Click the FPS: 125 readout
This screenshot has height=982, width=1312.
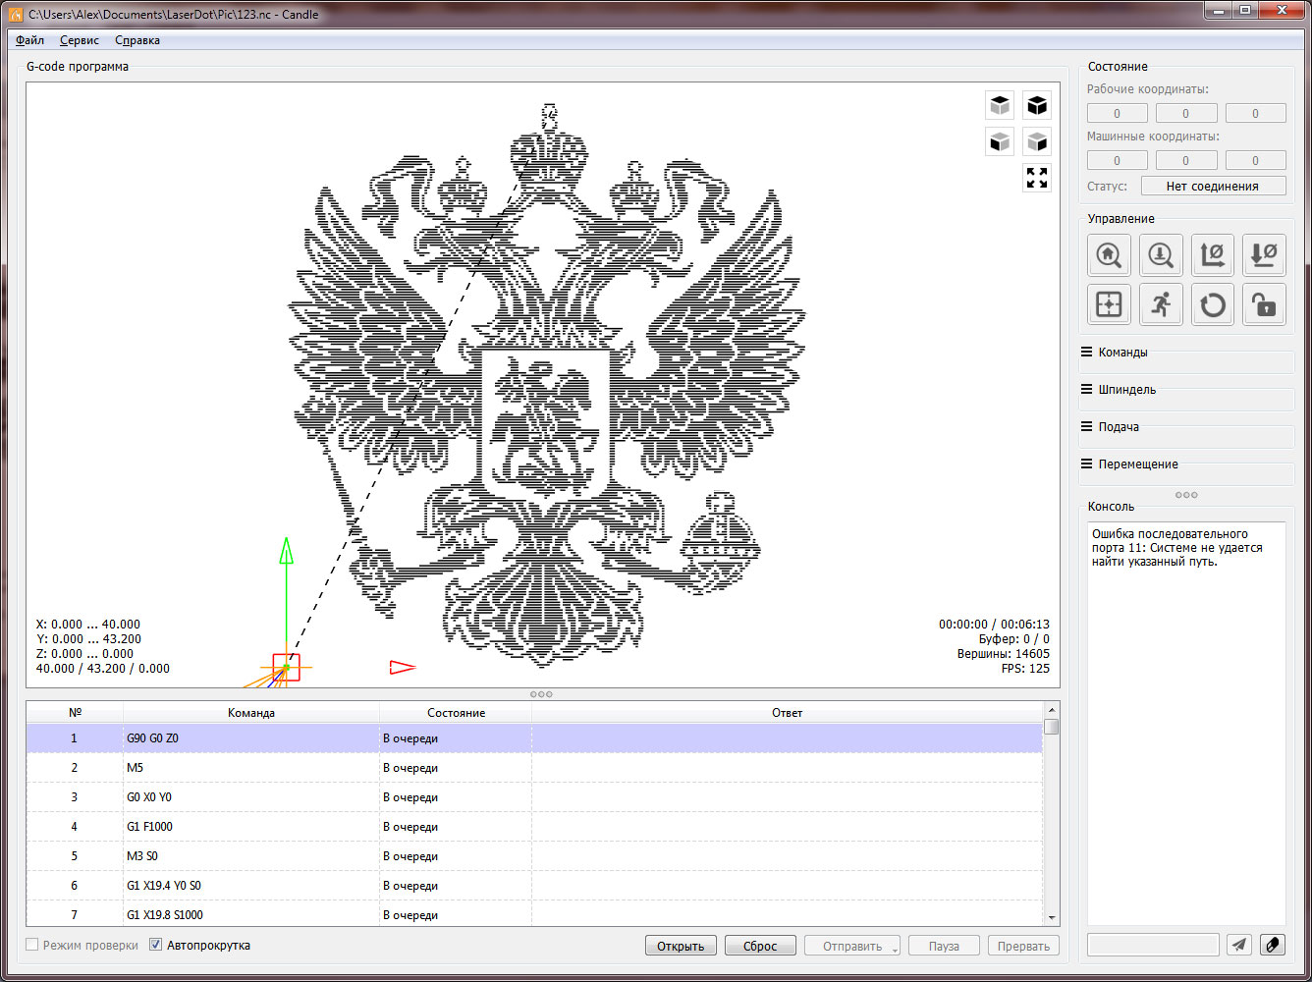(x=1025, y=669)
